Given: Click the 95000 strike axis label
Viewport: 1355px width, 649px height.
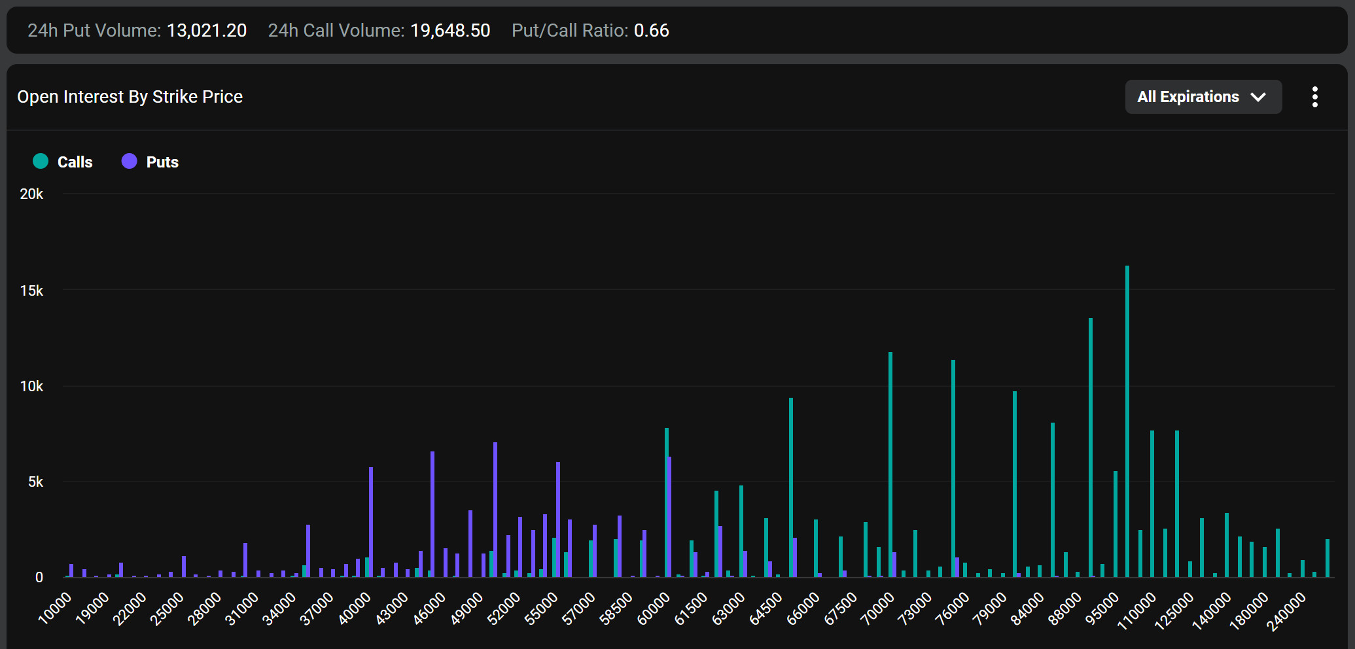Looking at the screenshot, I should (1102, 608).
